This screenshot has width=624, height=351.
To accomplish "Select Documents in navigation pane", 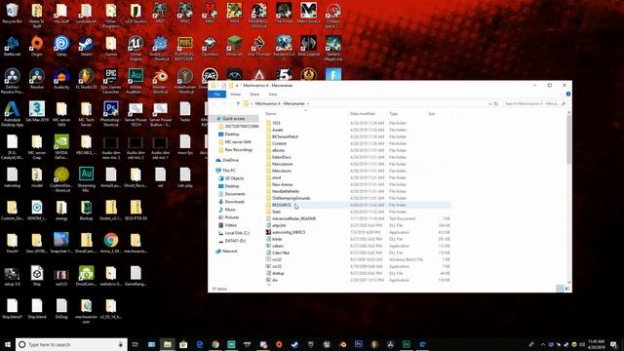I will (x=235, y=194).
